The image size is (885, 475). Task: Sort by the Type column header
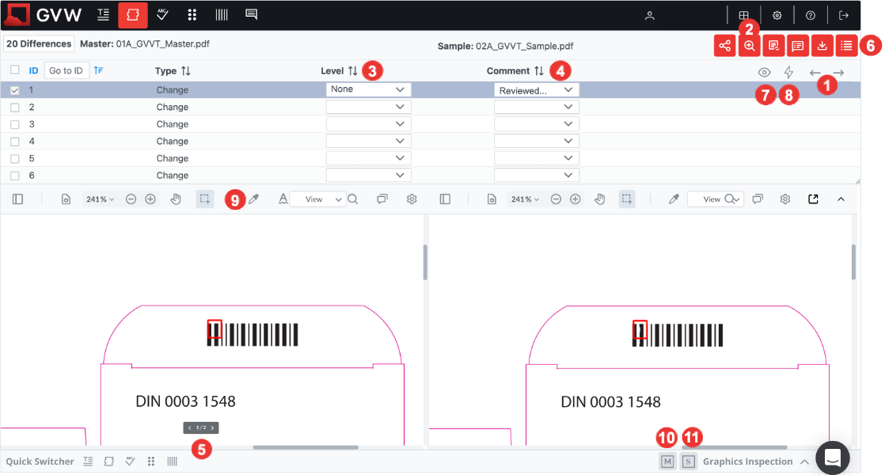click(x=173, y=71)
